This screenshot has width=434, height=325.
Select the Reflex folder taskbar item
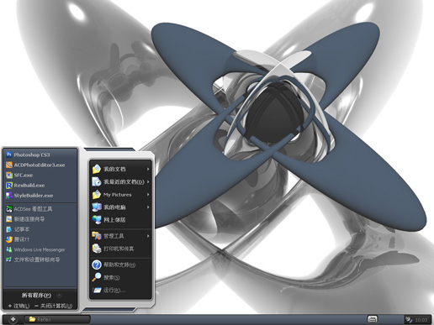(57, 319)
